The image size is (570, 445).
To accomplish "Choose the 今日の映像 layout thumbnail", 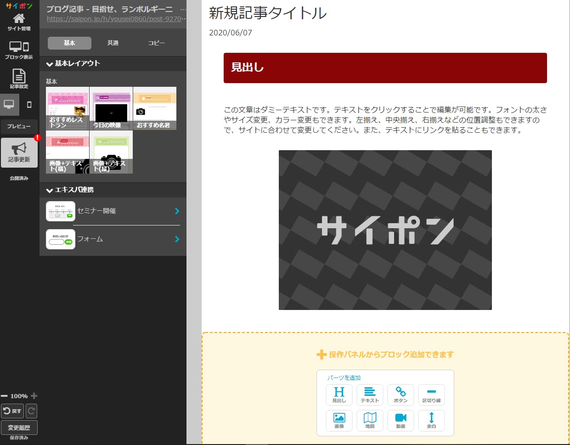I will pyautogui.click(x=111, y=108).
